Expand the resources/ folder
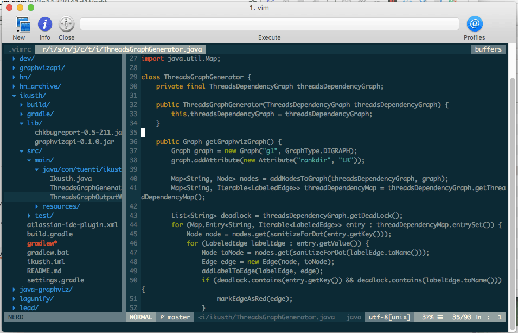 click(61, 206)
